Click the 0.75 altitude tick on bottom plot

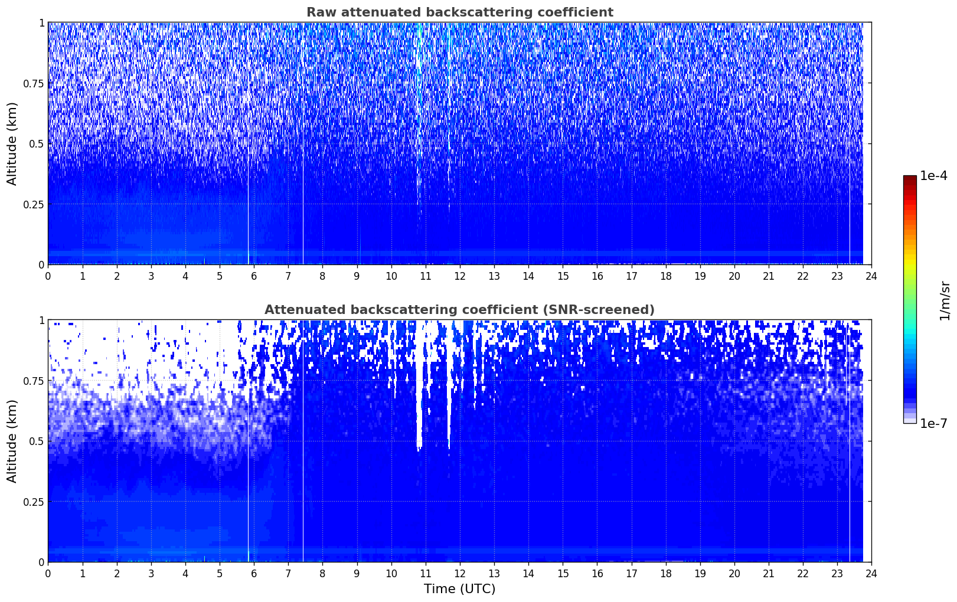(34, 381)
